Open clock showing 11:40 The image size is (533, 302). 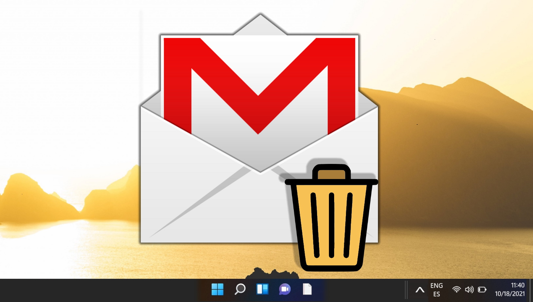(518, 285)
